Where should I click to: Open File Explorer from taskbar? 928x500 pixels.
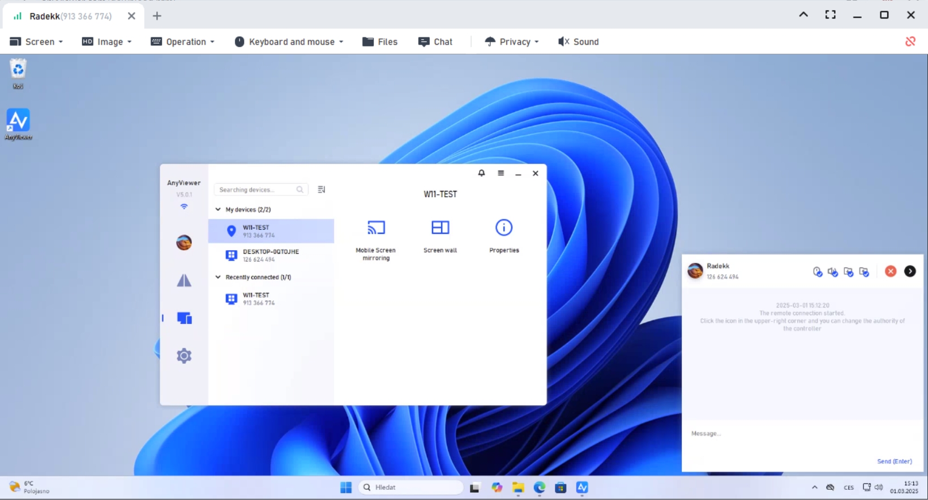click(518, 488)
